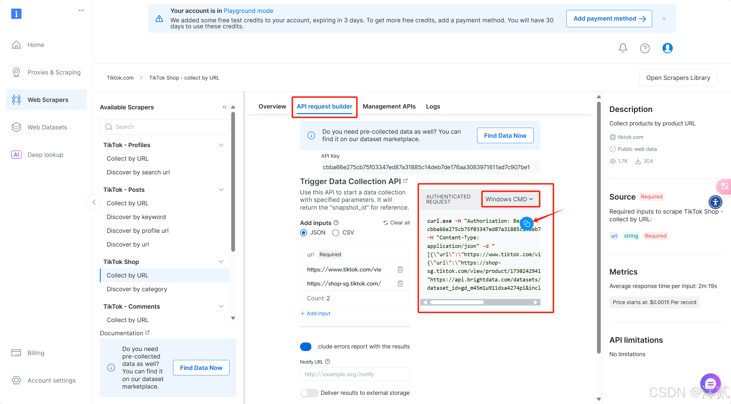Select the JSON input format

(304, 232)
